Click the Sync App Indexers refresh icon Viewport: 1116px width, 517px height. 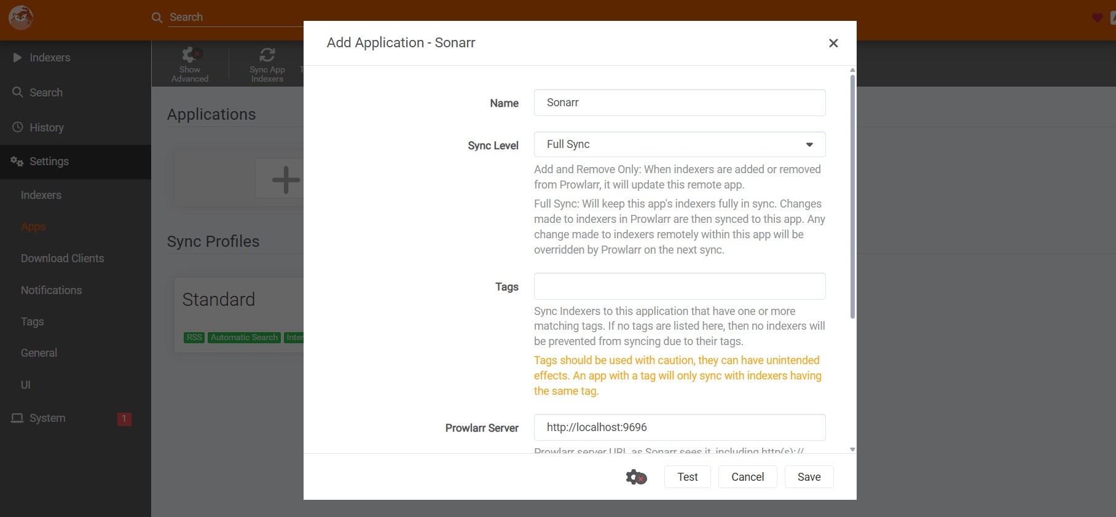267,55
